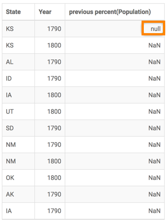Select the AK state cell
167x223 pixels.
pos(18,194)
